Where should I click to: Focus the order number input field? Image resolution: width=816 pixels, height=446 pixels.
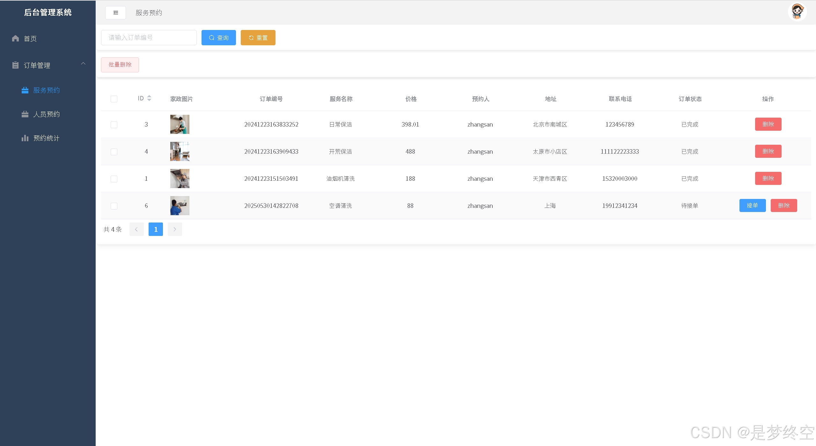149,38
